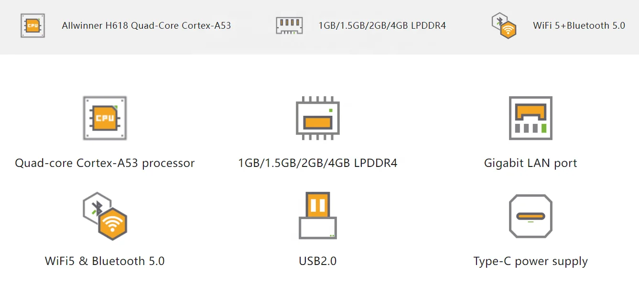Click the large memory chip icon
This screenshot has width=639, height=287.
click(x=317, y=118)
